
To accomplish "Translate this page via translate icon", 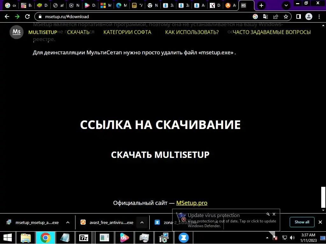I will [x=266, y=17].
